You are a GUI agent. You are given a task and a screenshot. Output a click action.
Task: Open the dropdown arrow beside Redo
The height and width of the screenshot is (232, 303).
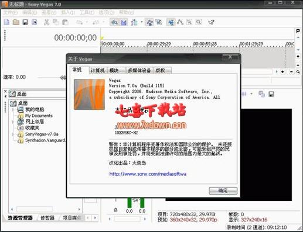104,22
